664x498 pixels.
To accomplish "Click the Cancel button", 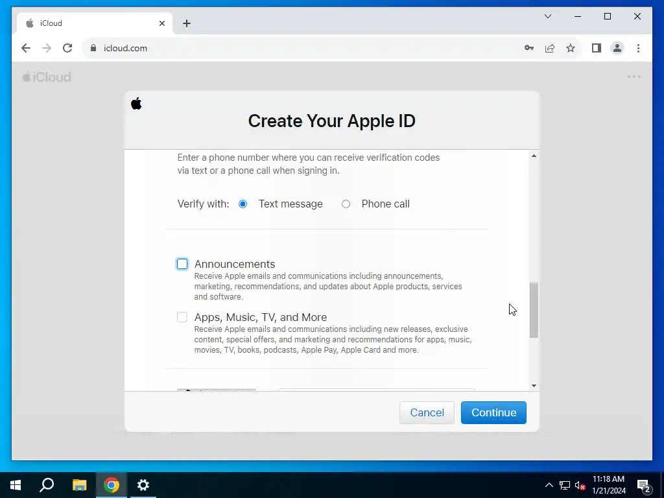I will tap(427, 412).
